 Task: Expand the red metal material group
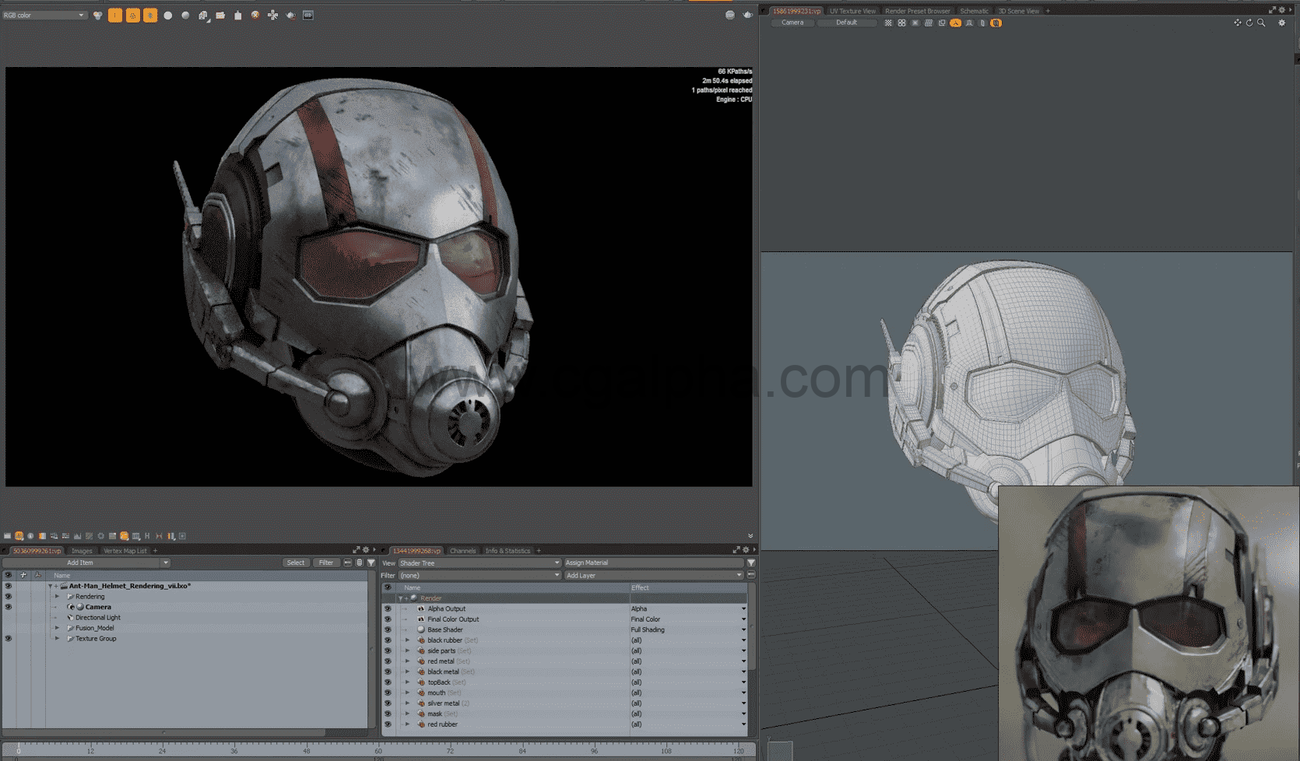coord(407,661)
